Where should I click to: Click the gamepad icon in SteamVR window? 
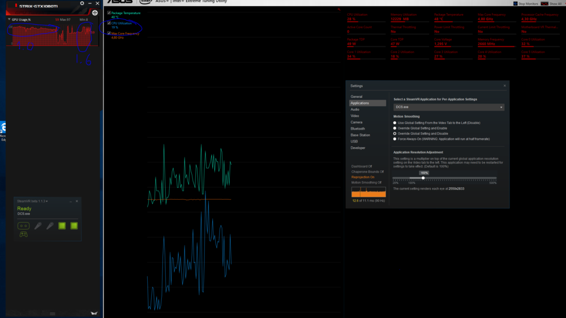pyautogui.click(x=23, y=235)
